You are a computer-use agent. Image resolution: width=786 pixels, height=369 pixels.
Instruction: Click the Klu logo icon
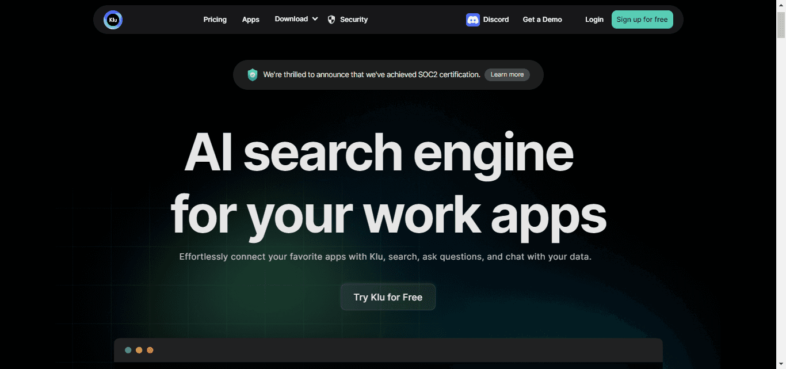point(113,20)
